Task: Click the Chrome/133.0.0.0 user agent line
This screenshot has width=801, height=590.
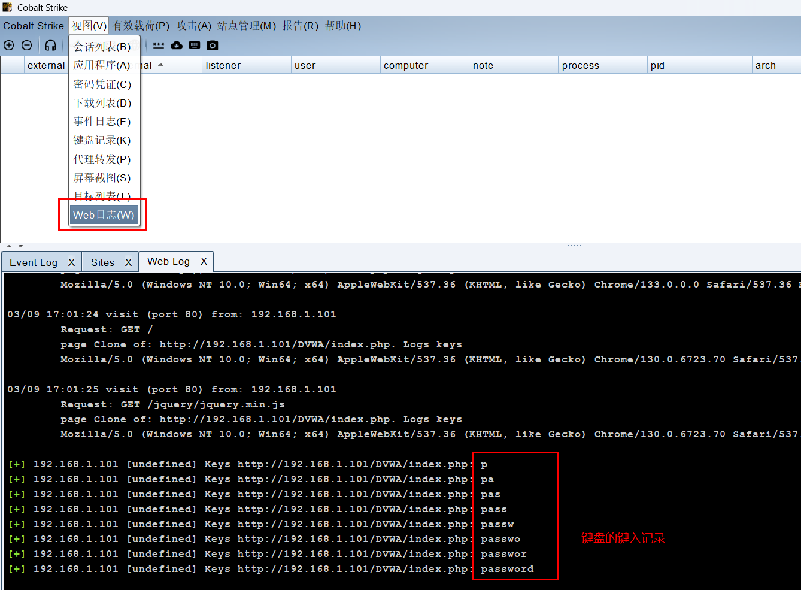Action: point(430,285)
